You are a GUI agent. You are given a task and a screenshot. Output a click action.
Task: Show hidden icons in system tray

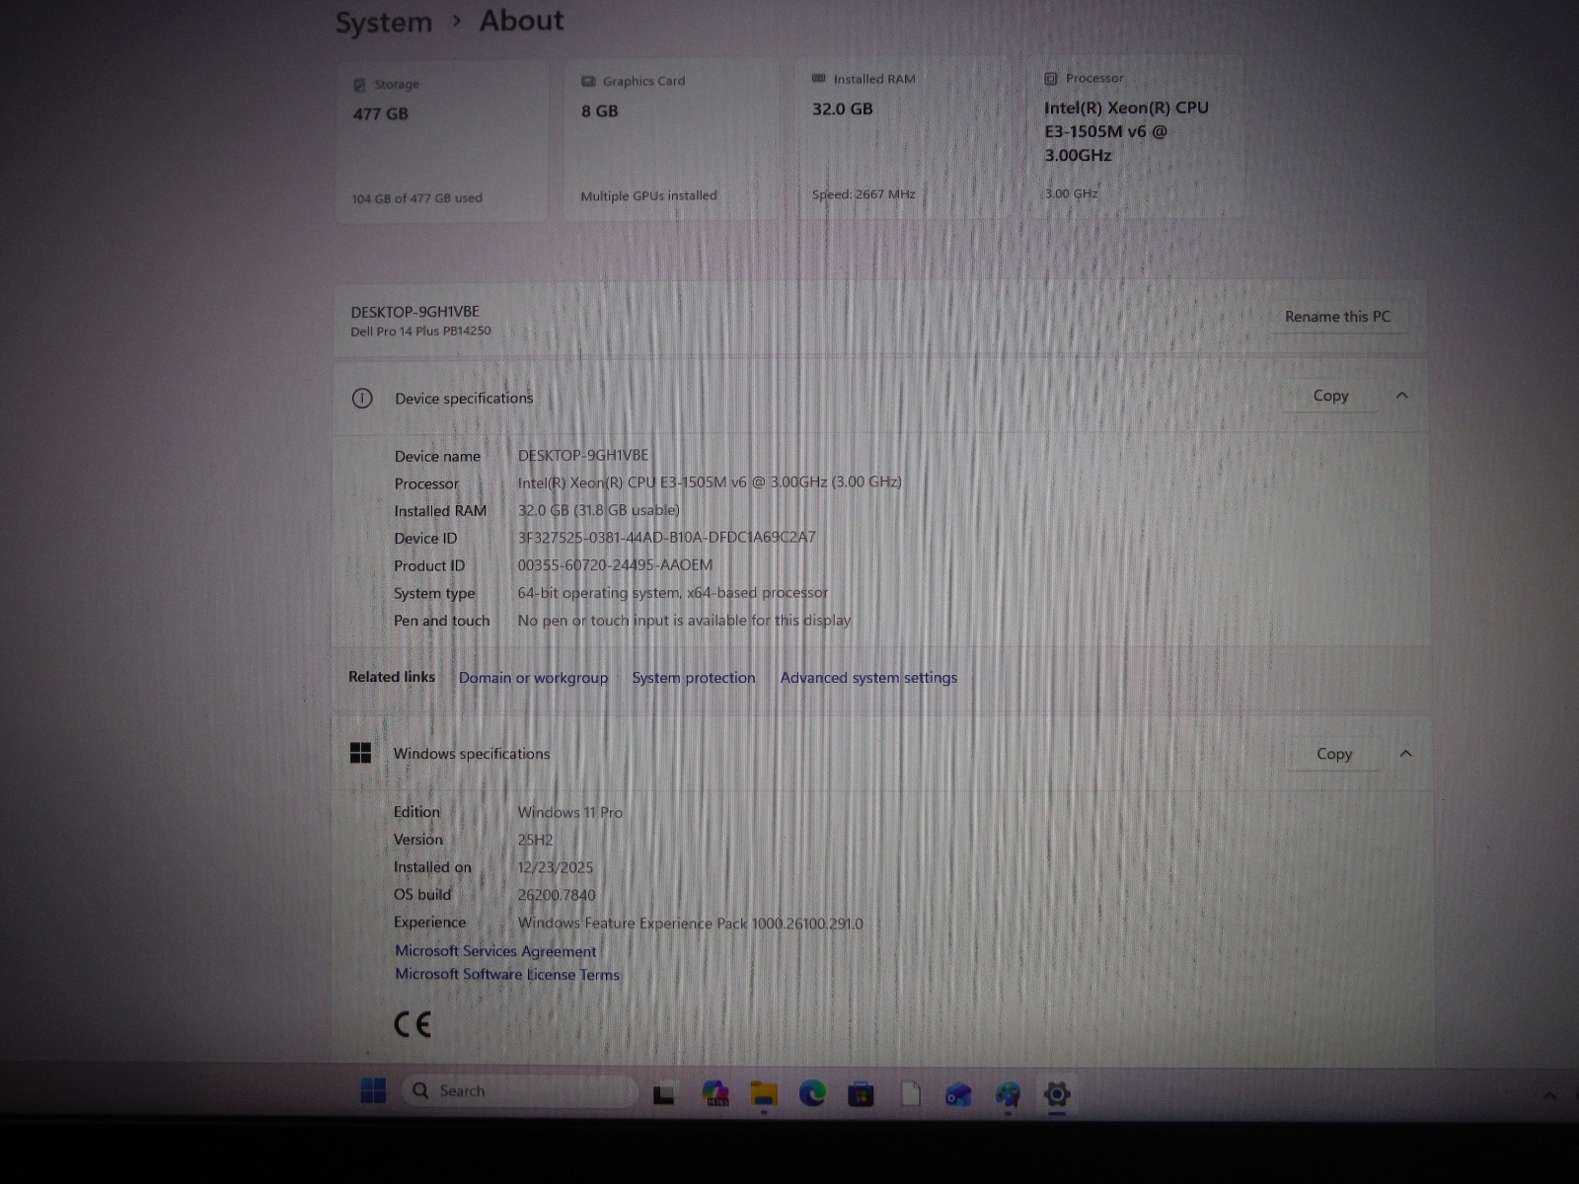pyautogui.click(x=1549, y=1096)
